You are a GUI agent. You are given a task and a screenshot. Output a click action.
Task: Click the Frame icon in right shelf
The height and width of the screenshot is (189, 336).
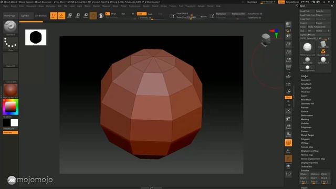(x=288, y=111)
